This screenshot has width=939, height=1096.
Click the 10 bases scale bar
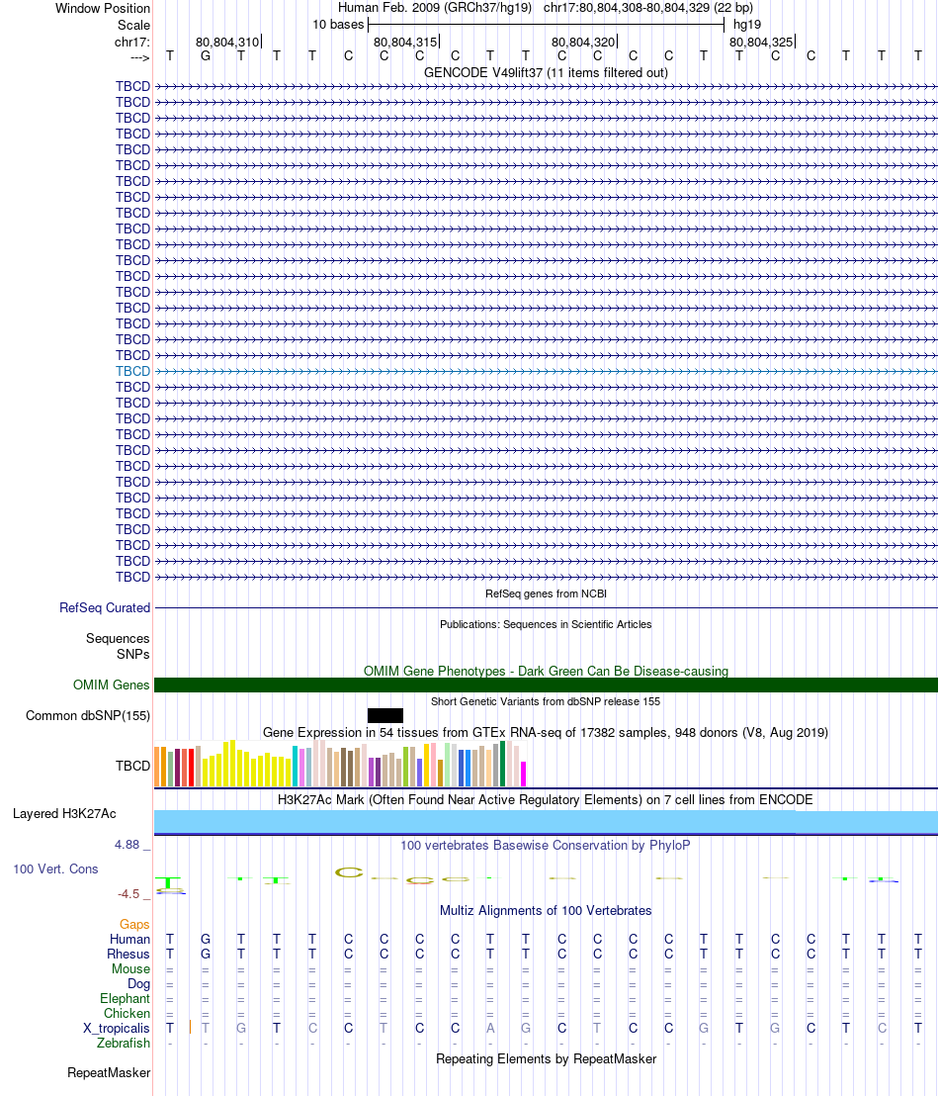[547, 25]
